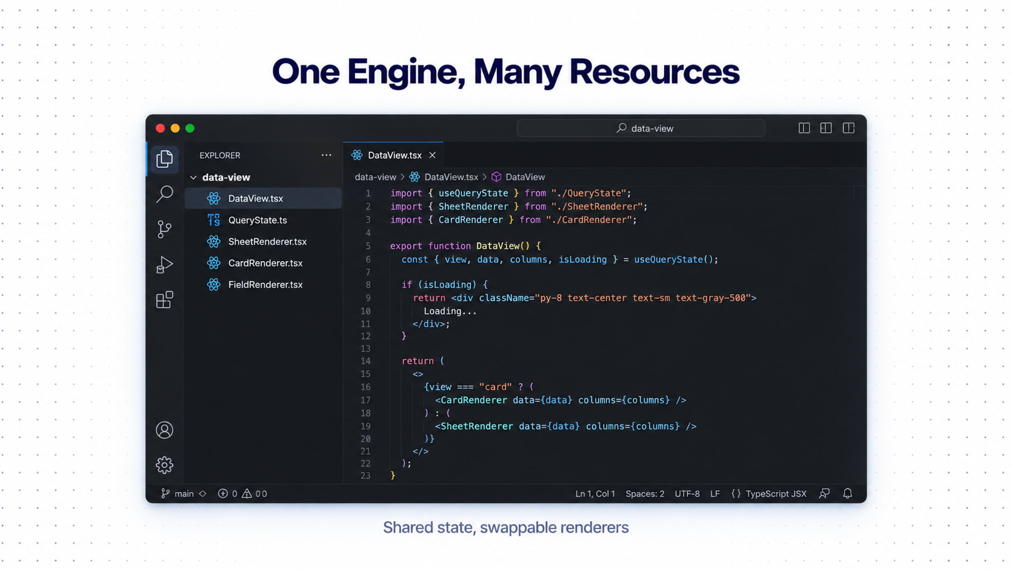The image size is (1012, 569).
Task: Click the DataView symbol breadcrumb
Action: (518, 177)
